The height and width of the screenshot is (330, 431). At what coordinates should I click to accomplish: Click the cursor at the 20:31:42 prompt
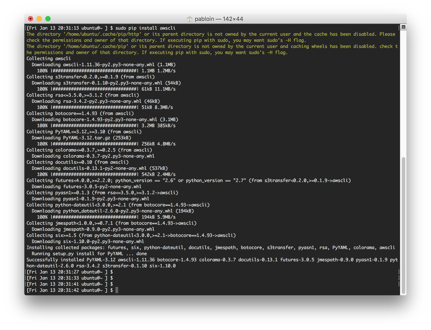pyautogui.click(x=117, y=290)
